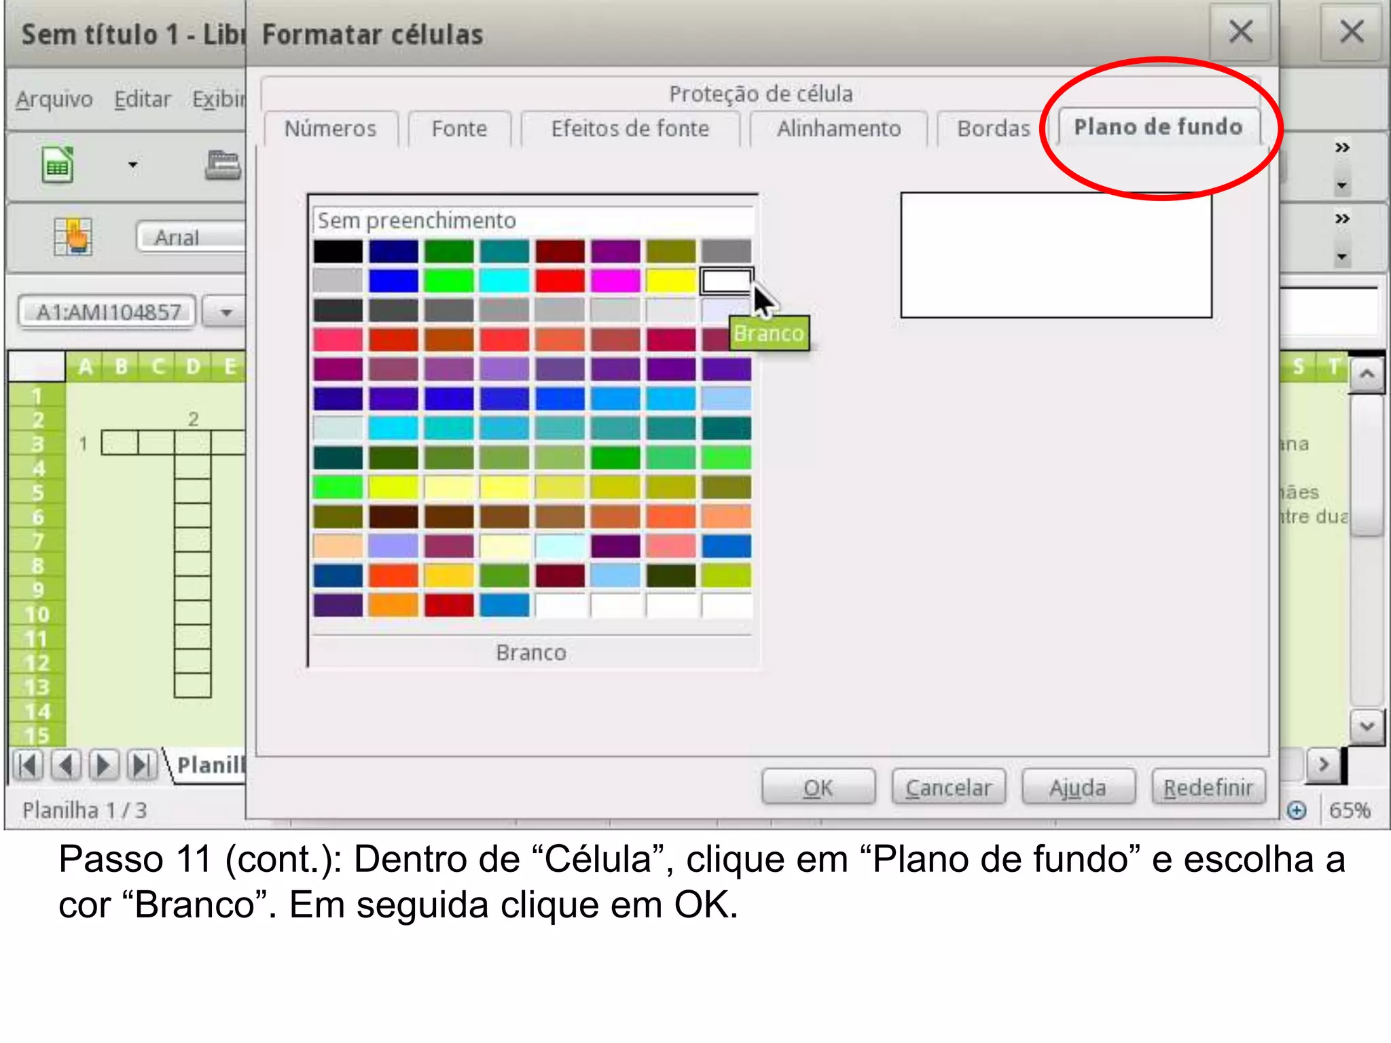Pick the white (Branco) color swatch

coord(726,280)
